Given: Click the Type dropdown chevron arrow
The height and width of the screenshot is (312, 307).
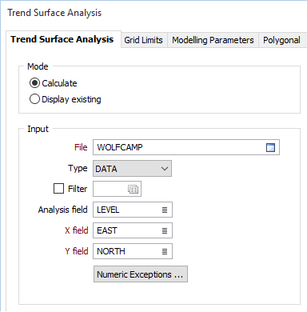Looking at the screenshot, I should (x=165, y=169).
